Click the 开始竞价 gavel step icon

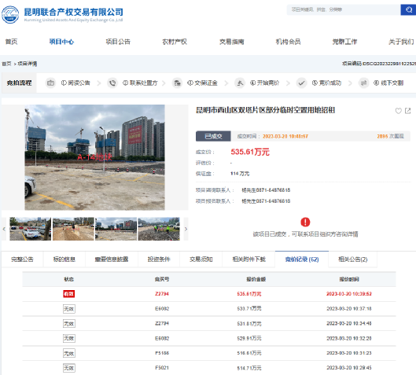point(240,83)
